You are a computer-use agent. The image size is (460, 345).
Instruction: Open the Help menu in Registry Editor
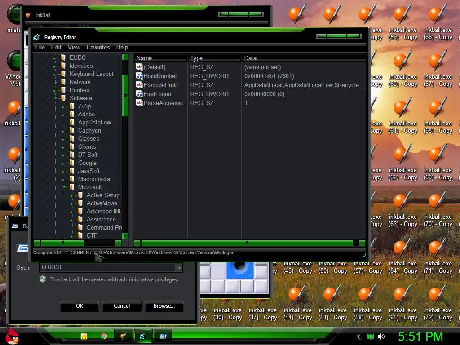point(122,47)
